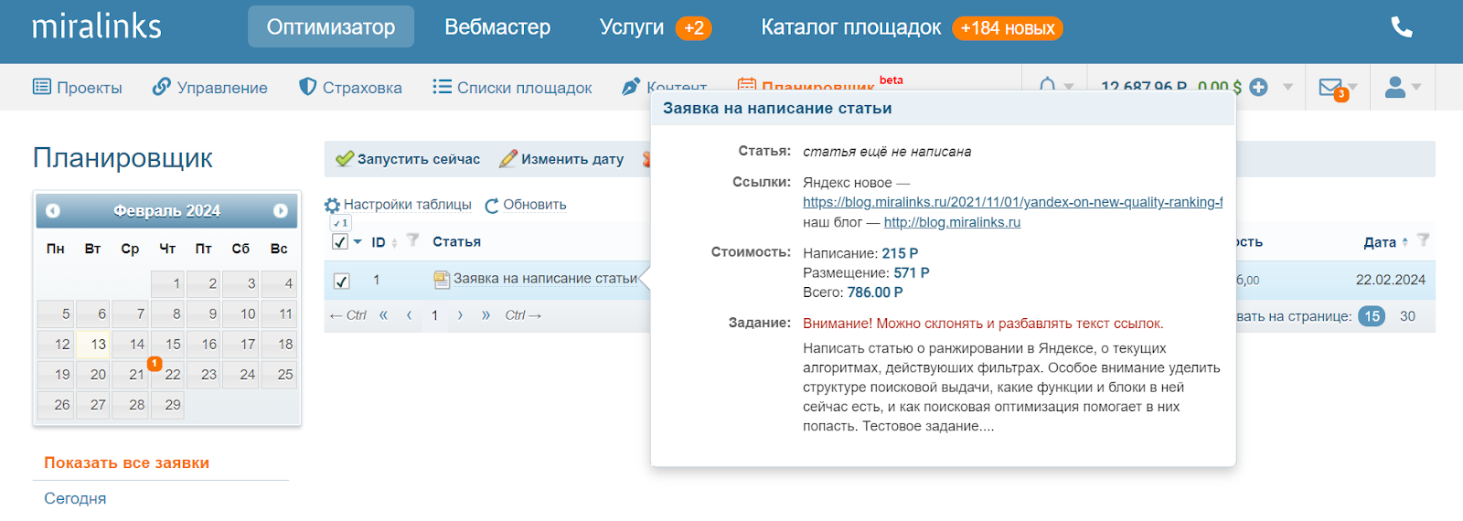Open Каталог площадок tab
Viewport: 1463px width, 521px height.
point(850,27)
